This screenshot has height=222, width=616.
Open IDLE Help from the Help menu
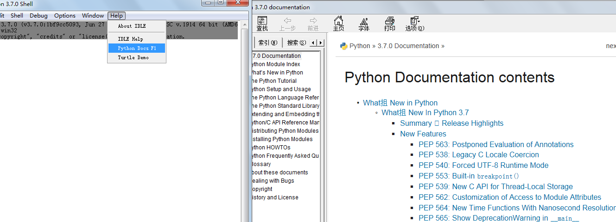click(x=130, y=39)
